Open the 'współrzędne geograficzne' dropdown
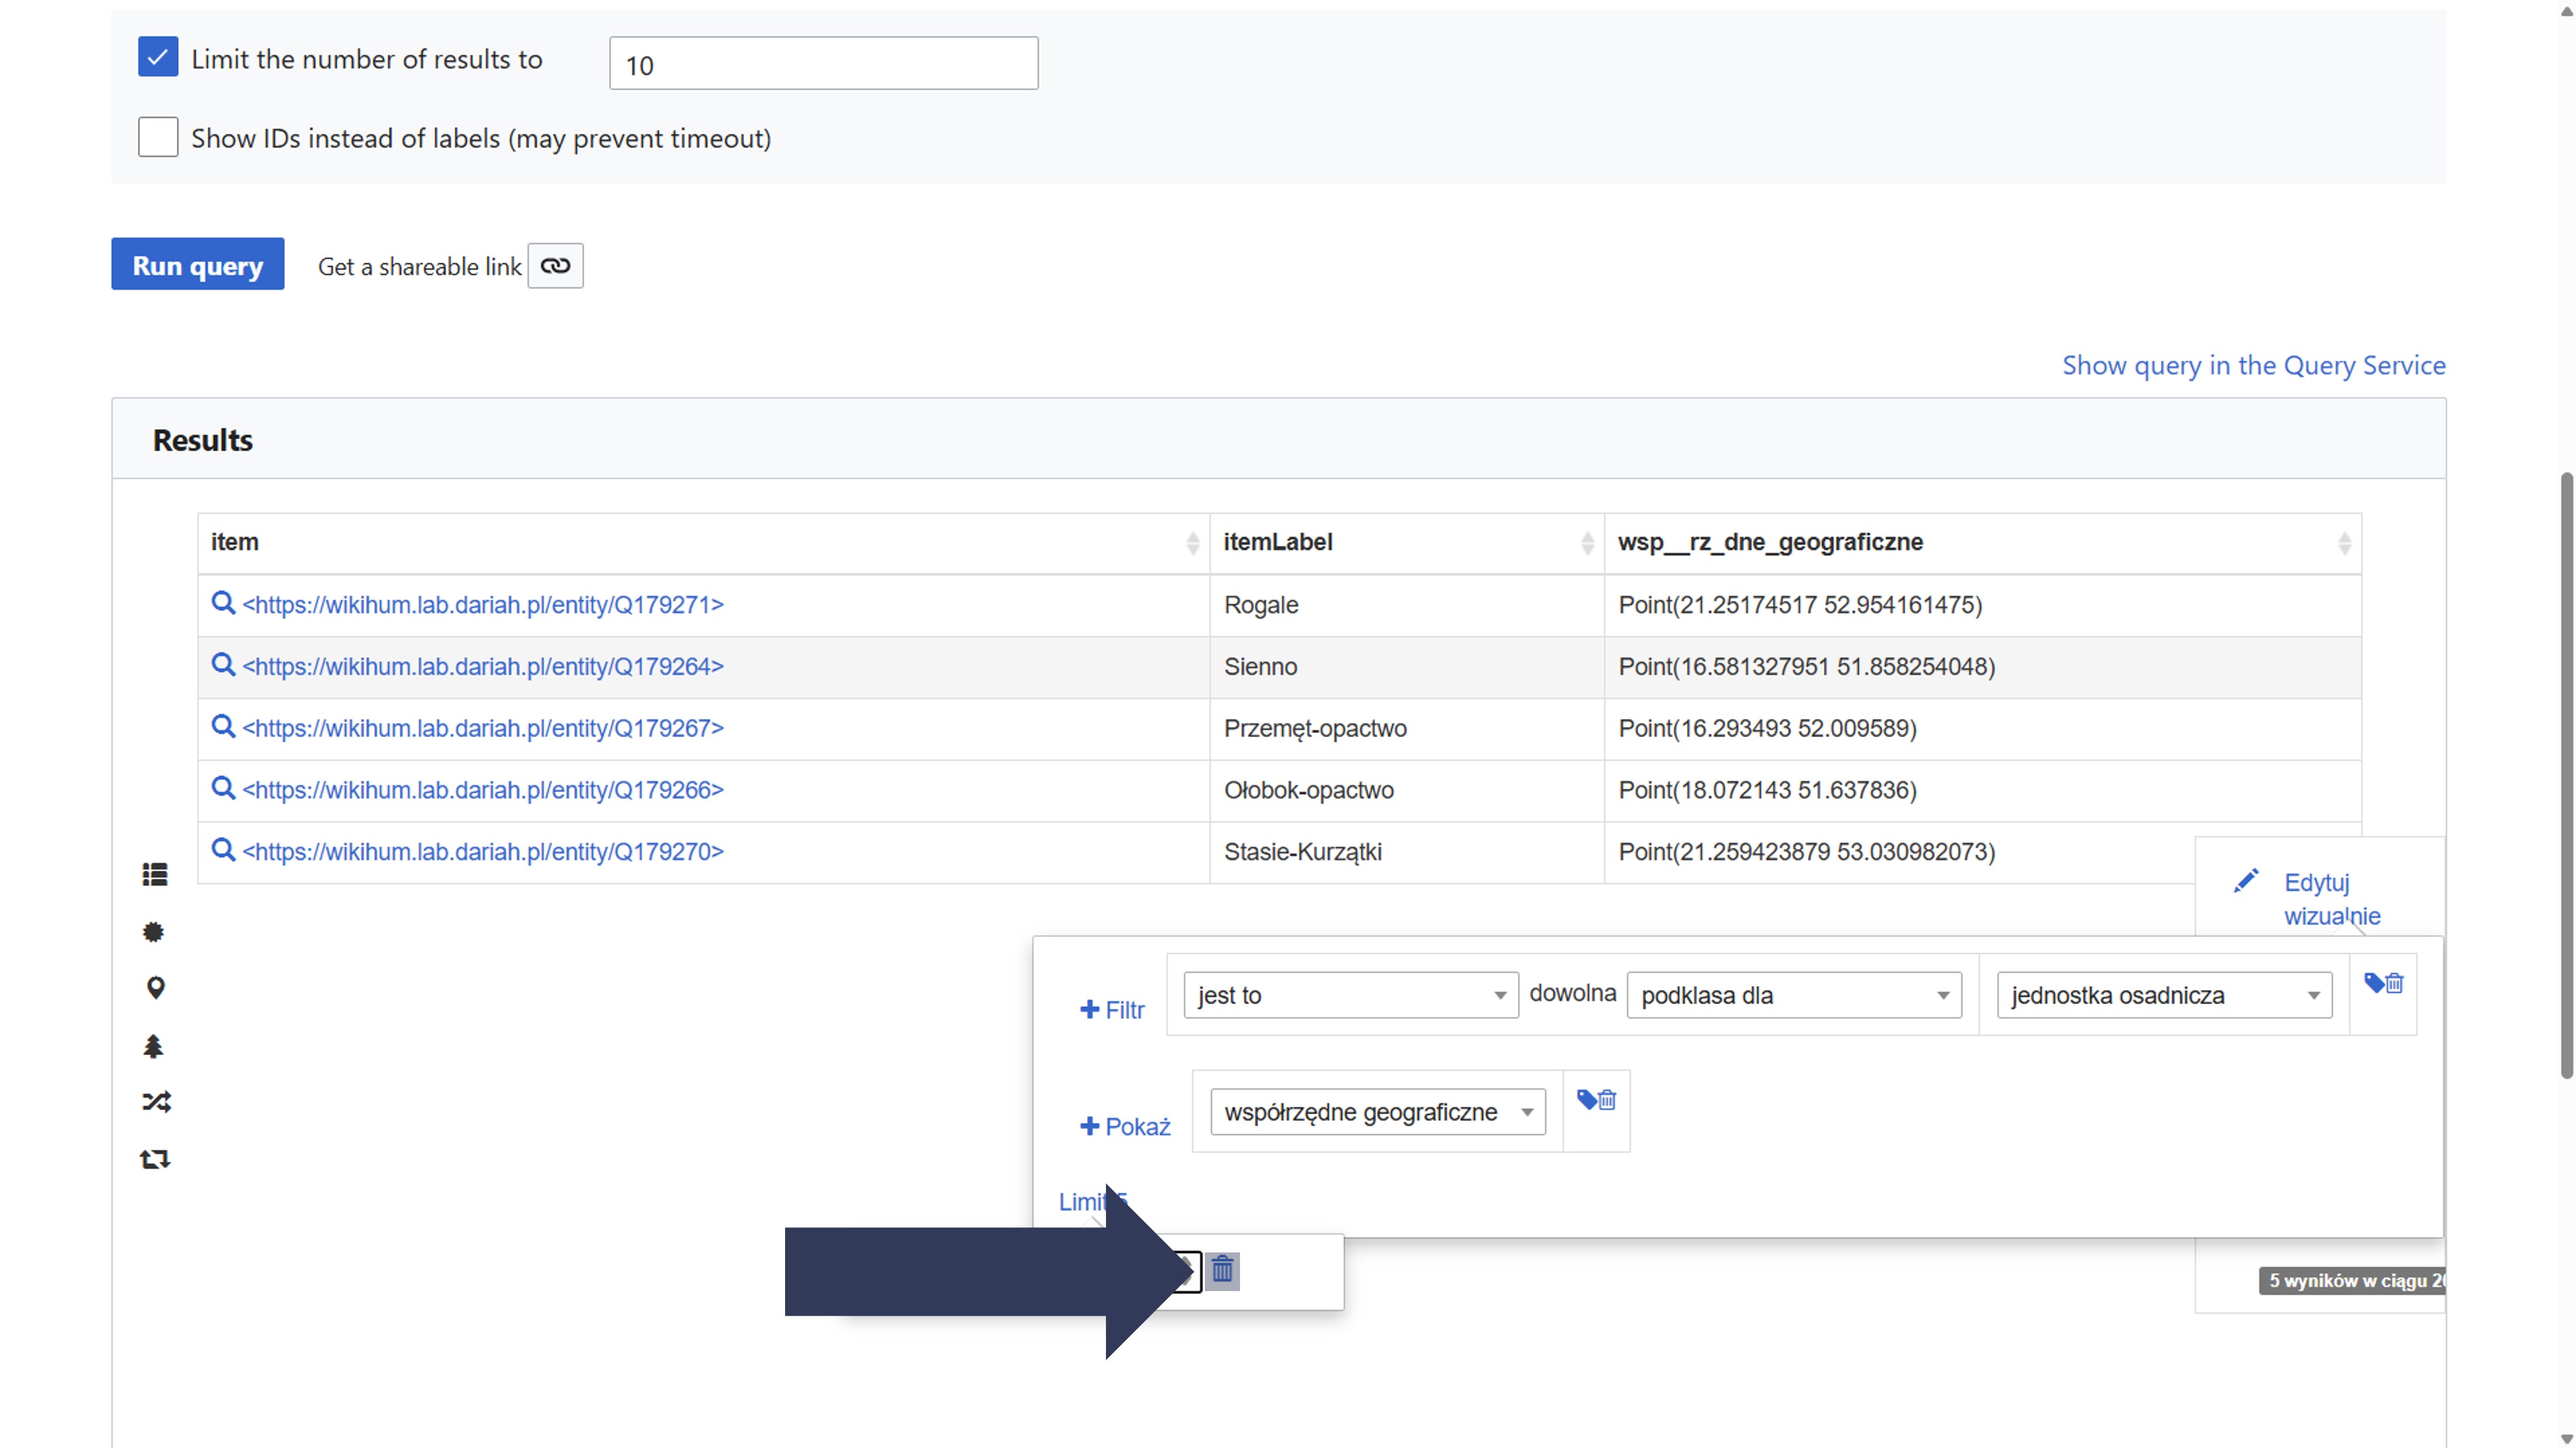This screenshot has width=2576, height=1448. point(1377,1112)
